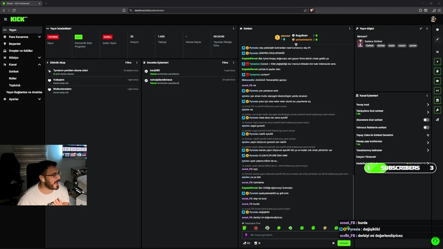443x249 pixels.
Task: Click the Kick logo
Action: pyautogui.click(x=18, y=19)
